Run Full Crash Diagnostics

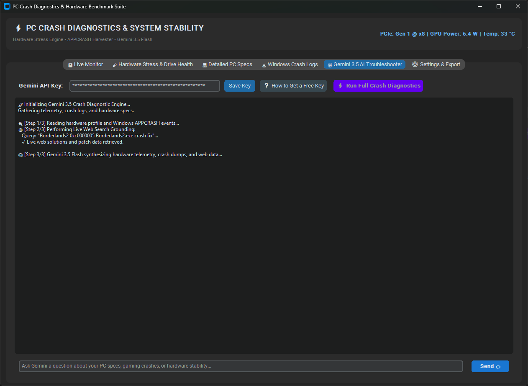coord(378,86)
